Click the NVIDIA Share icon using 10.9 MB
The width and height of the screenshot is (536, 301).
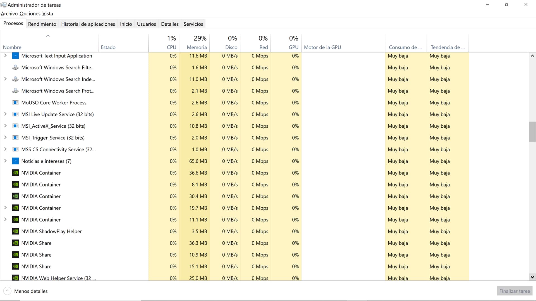tap(16, 255)
